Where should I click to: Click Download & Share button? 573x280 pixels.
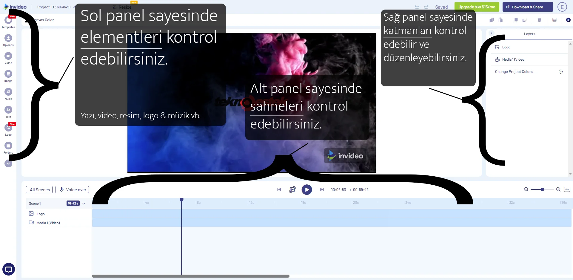click(x=528, y=7)
